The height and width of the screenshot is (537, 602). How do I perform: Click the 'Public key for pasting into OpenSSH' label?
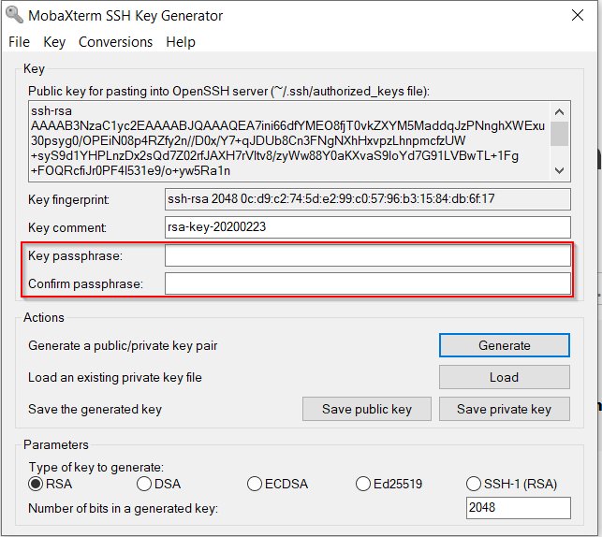[x=228, y=92]
